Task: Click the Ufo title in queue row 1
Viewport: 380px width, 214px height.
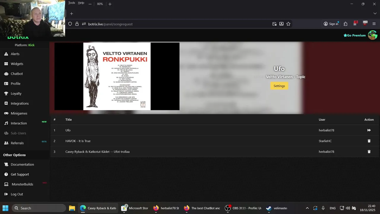Action: tap(68, 130)
